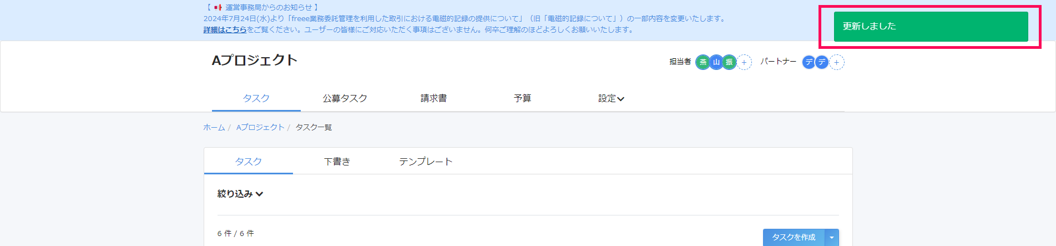1056x246 pixels.
Task: Open the 請求書 tab
Action: click(434, 98)
